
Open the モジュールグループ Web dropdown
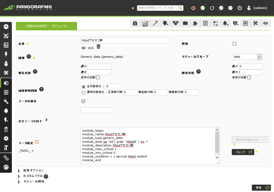(247, 57)
